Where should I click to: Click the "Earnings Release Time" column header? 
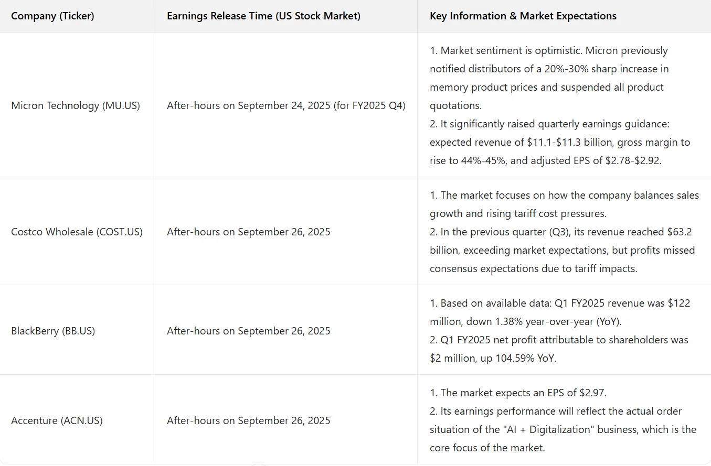263,16
